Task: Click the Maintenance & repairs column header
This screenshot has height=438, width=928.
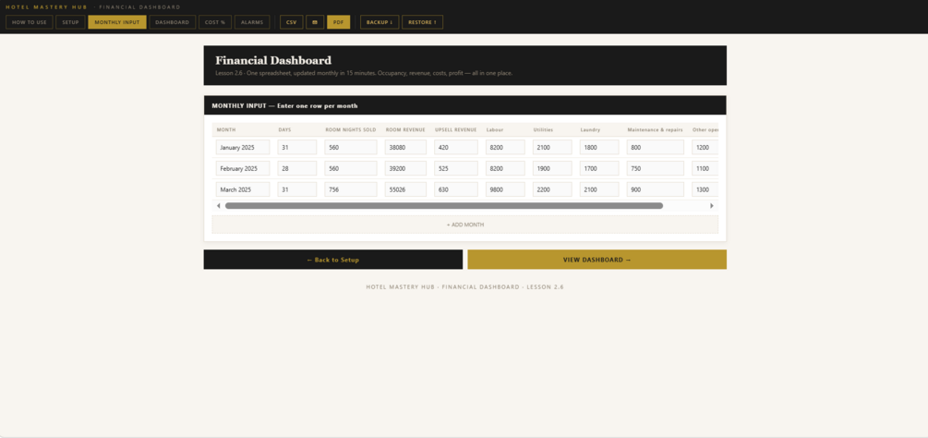Action: click(656, 129)
